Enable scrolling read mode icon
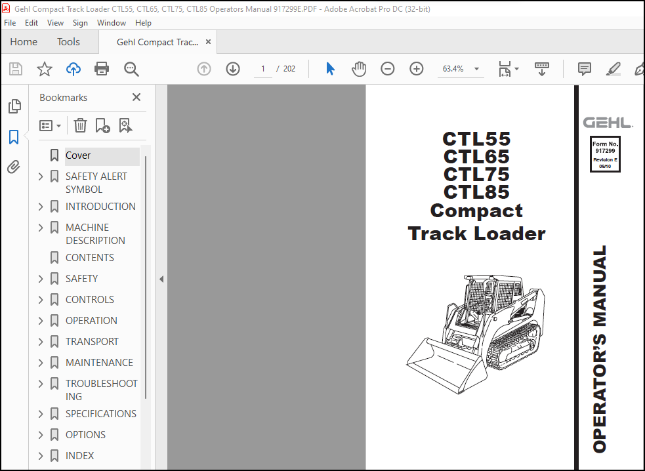The image size is (645, 471). point(542,69)
